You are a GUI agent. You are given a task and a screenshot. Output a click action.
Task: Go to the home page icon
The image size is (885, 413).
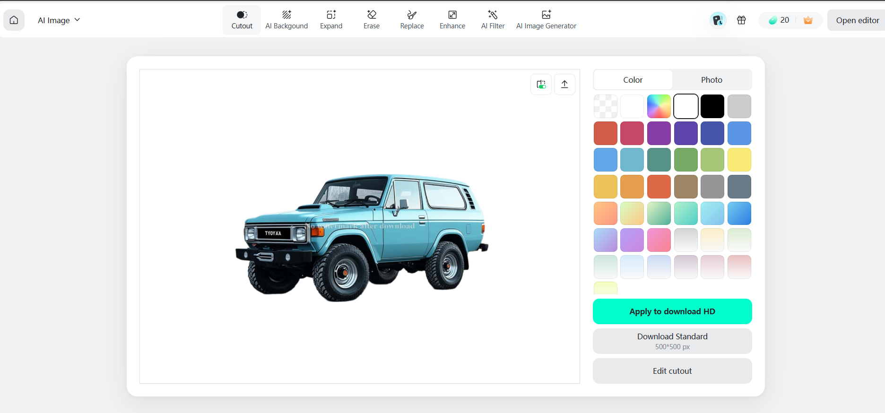[x=14, y=20]
